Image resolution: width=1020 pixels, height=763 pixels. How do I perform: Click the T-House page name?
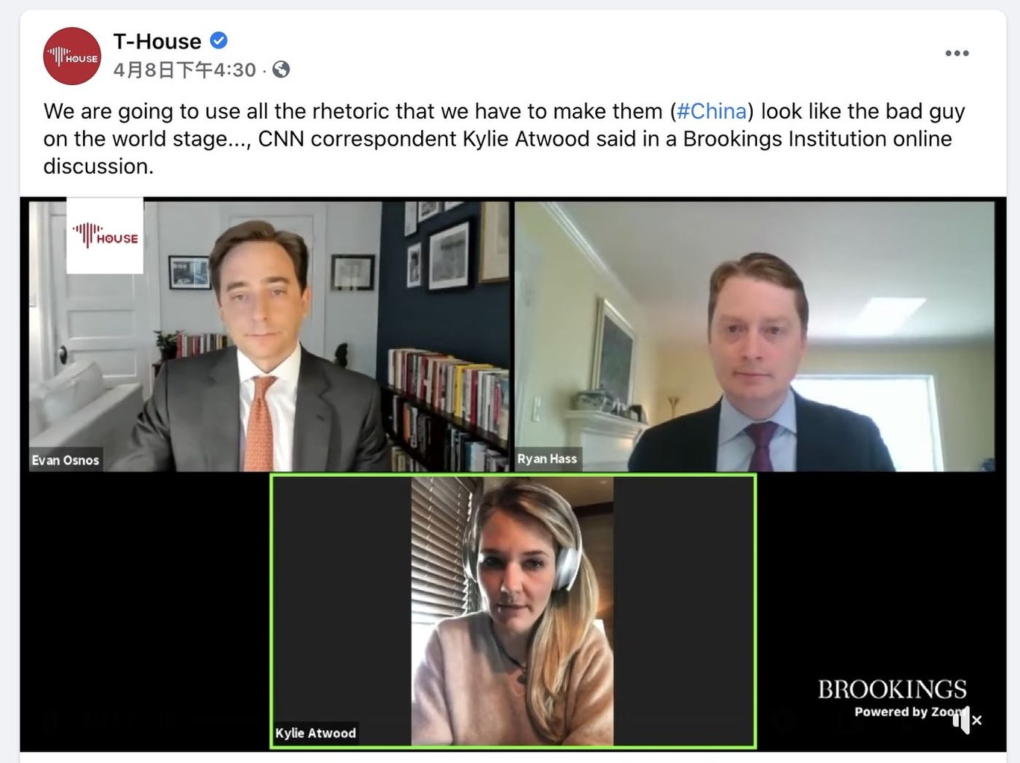point(158,41)
